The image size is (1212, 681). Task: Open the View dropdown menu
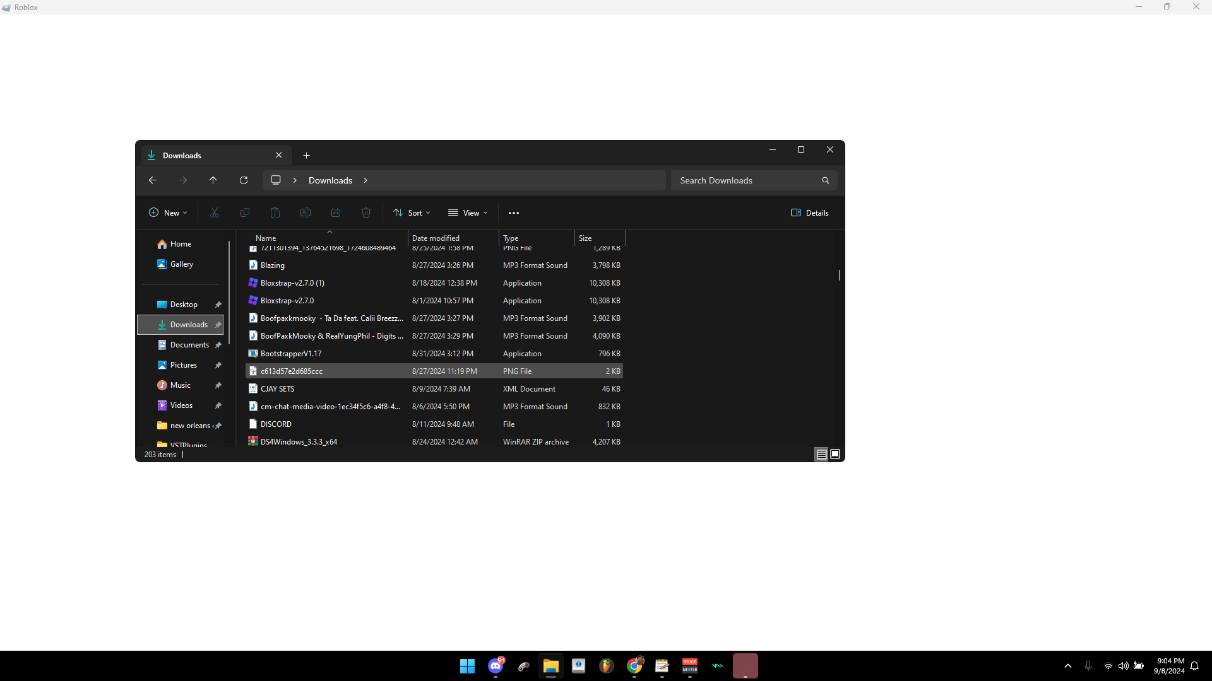click(x=468, y=213)
